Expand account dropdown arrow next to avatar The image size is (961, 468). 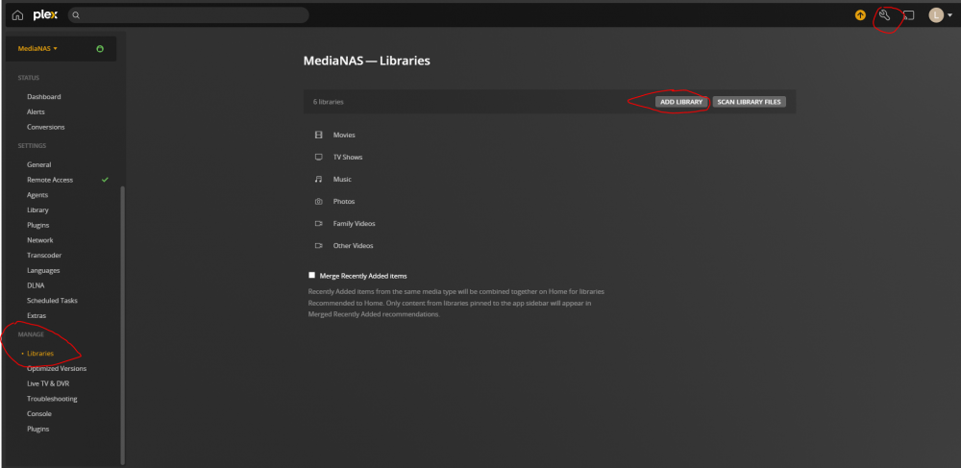click(949, 16)
